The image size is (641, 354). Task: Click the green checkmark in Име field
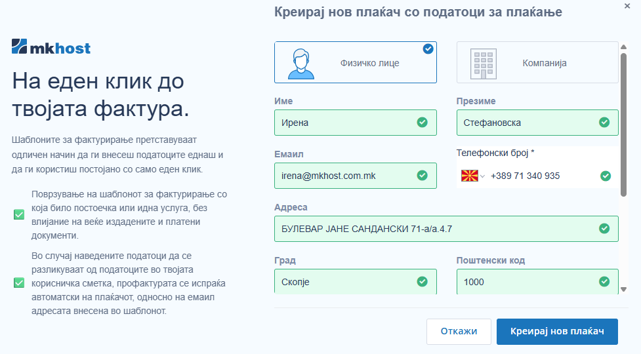click(x=422, y=123)
